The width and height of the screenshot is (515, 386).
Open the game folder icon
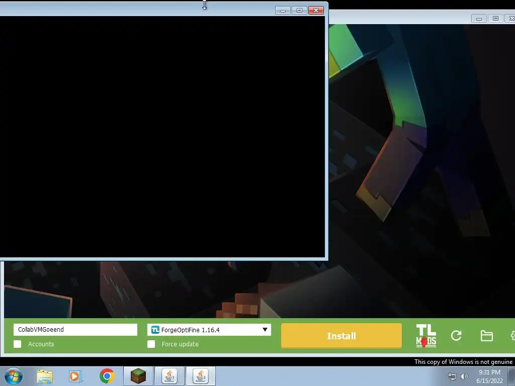pos(486,336)
